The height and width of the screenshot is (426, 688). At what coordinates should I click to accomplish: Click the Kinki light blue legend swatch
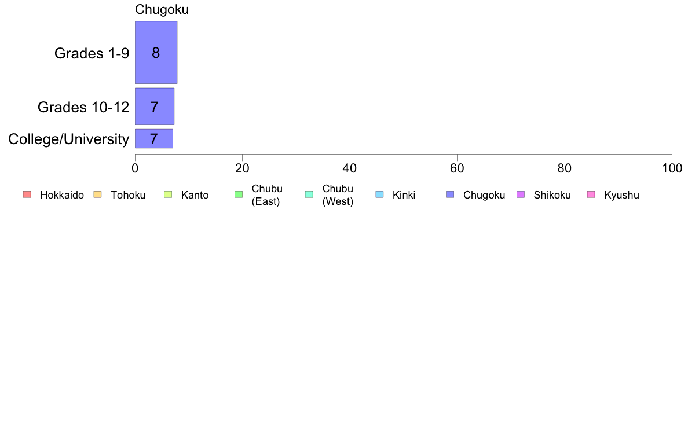(379, 194)
